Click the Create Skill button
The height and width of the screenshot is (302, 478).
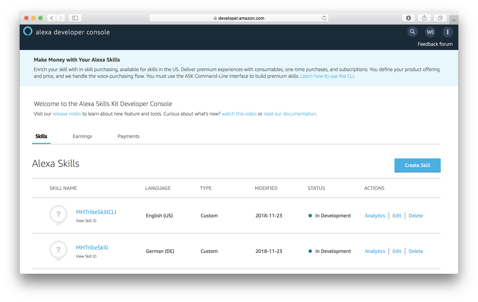(x=417, y=165)
